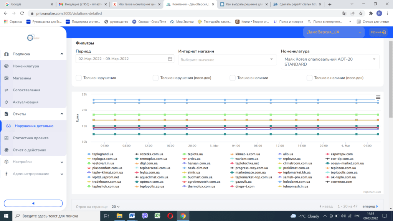Image resolution: width=393 pixels, height=221 pixels.
Task: Enable the Только в наличии checkbox
Action: click(233, 78)
